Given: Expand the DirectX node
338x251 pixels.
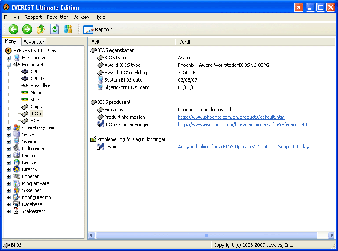Looking at the screenshot, I should (8, 169).
